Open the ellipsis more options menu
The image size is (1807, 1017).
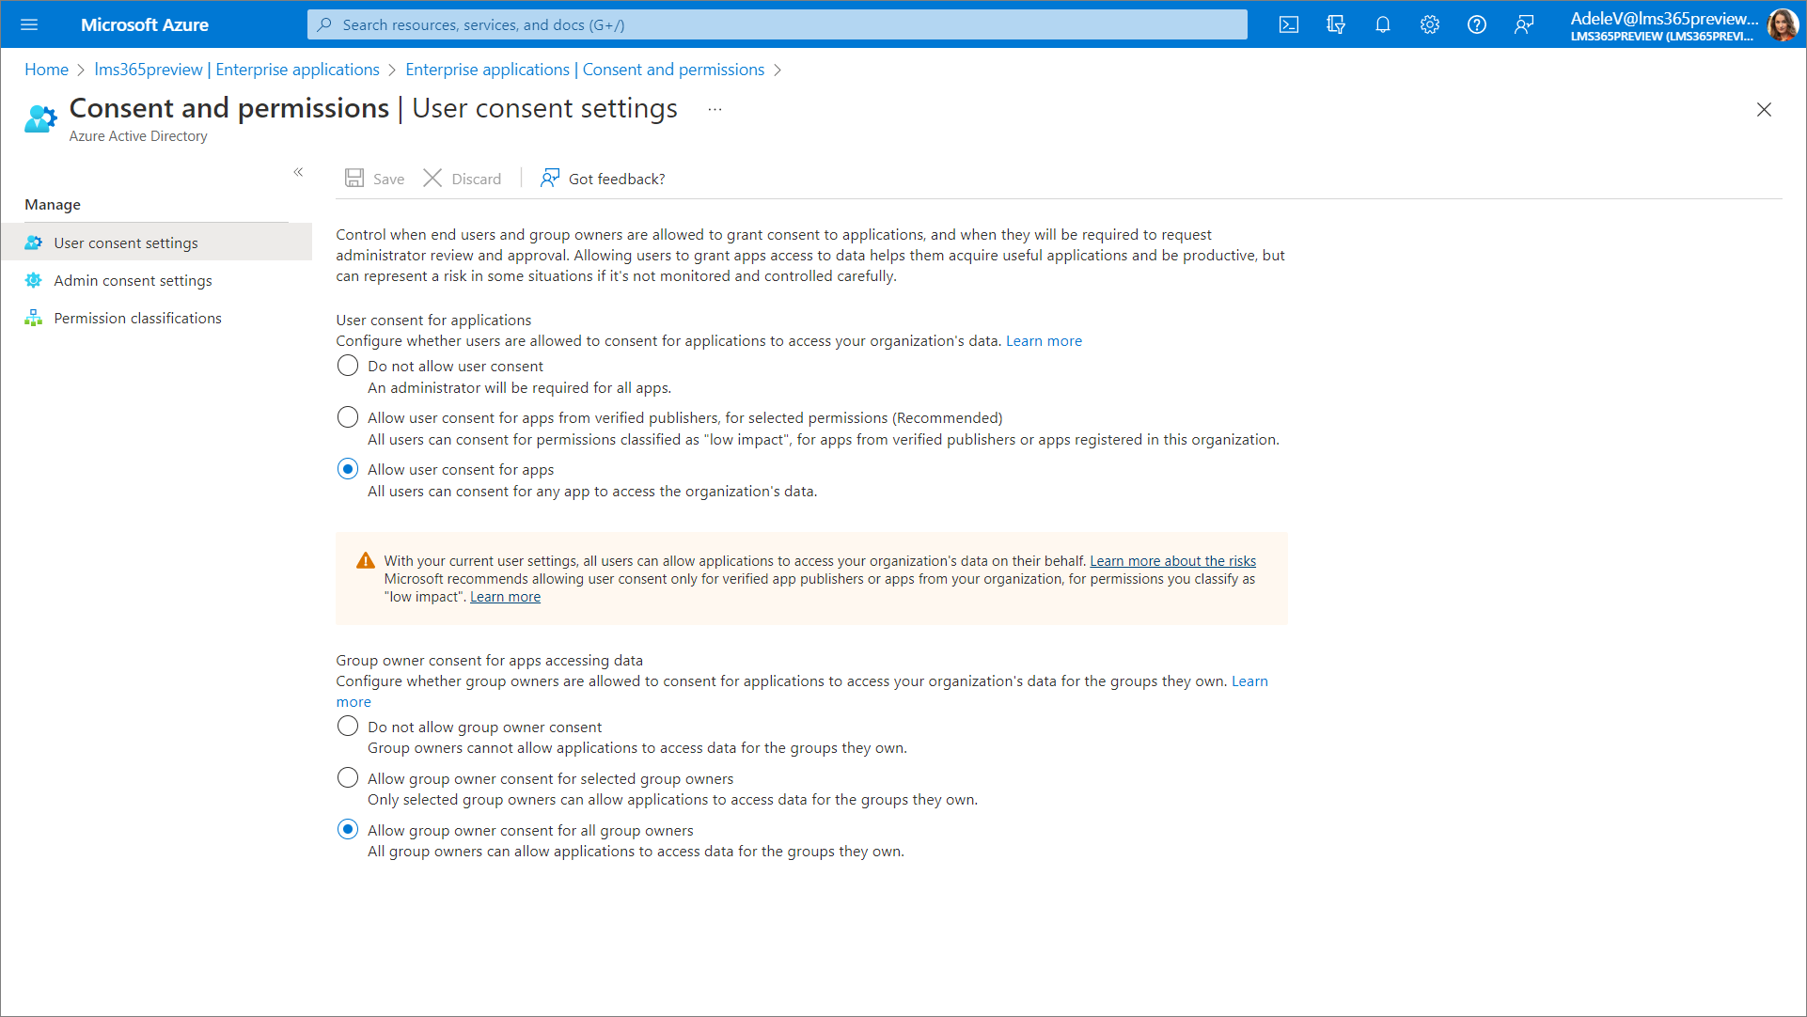pyautogui.click(x=715, y=110)
